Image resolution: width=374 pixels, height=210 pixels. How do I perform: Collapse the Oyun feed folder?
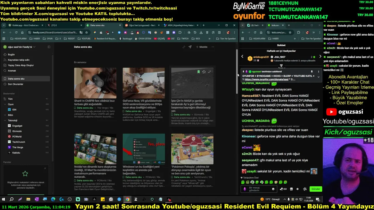pos(5,104)
